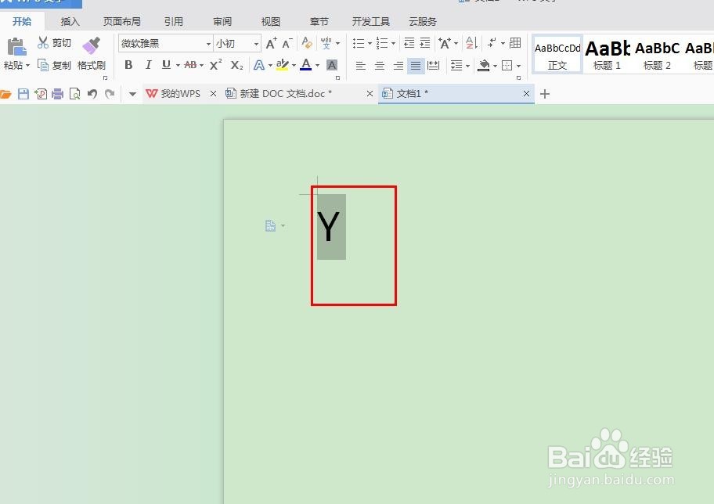The width and height of the screenshot is (714, 504).
Task: Apply text highlight color
Action: 282,65
